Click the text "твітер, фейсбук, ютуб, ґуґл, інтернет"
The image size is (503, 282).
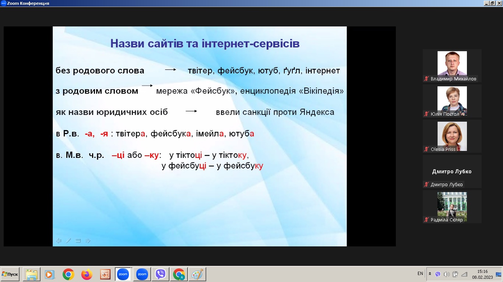(264, 70)
